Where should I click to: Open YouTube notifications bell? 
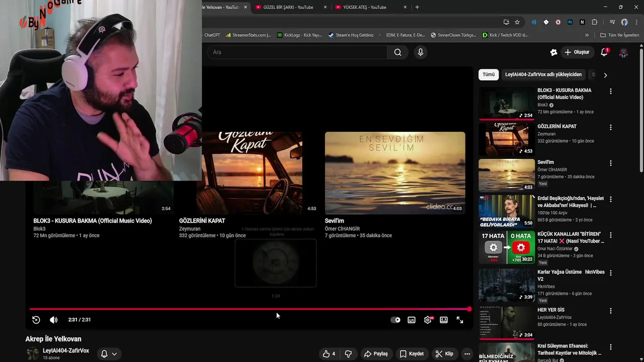(x=604, y=52)
